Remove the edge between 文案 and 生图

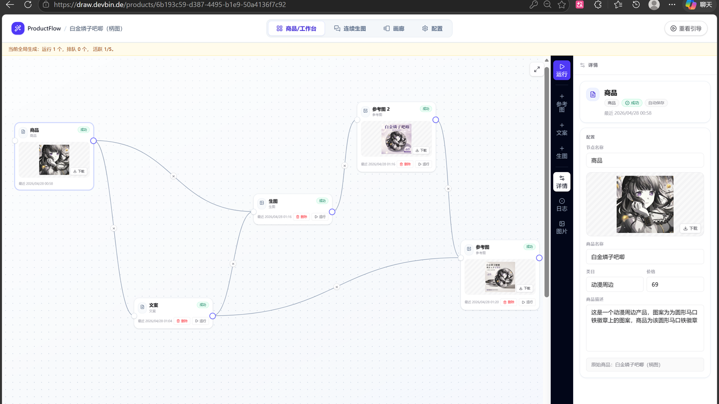(233, 264)
